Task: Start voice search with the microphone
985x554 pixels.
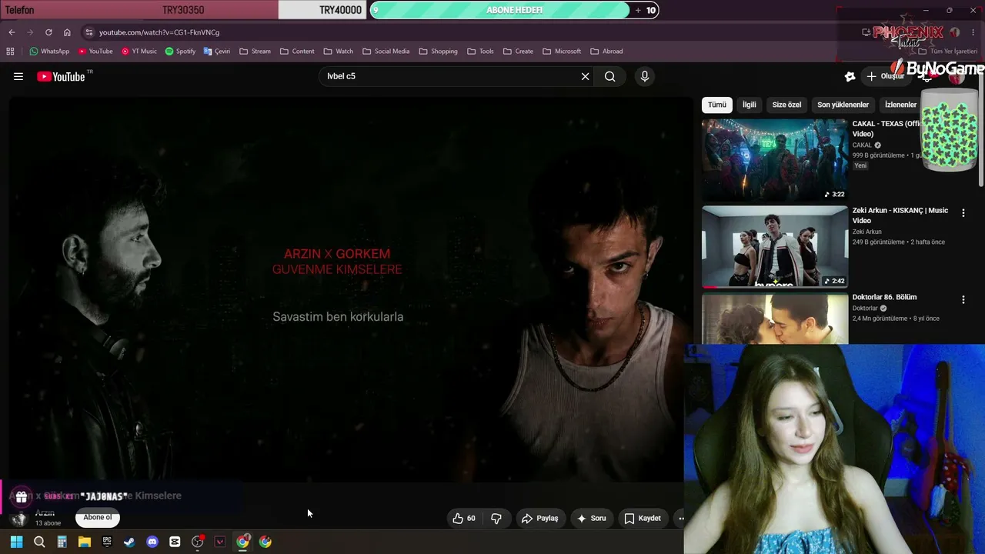Action: point(645,76)
